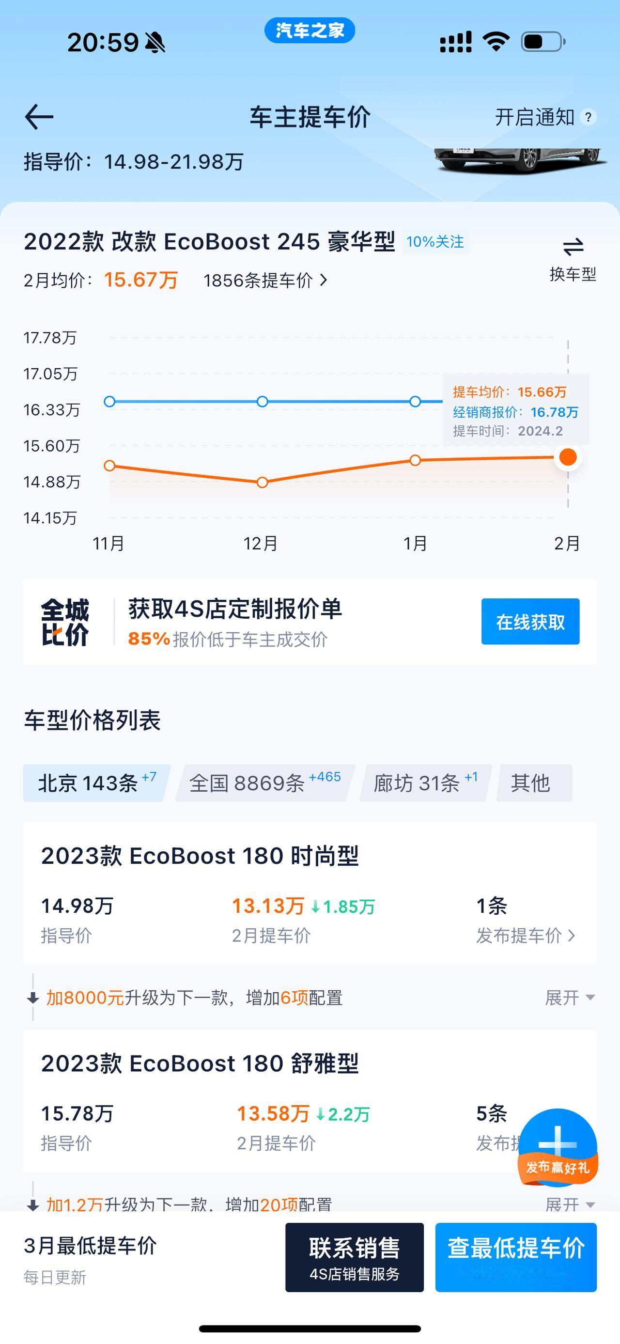Open the 开启通知 help question mark
Image resolution: width=620 pixels, height=1344 pixels.
[x=588, y=117]
